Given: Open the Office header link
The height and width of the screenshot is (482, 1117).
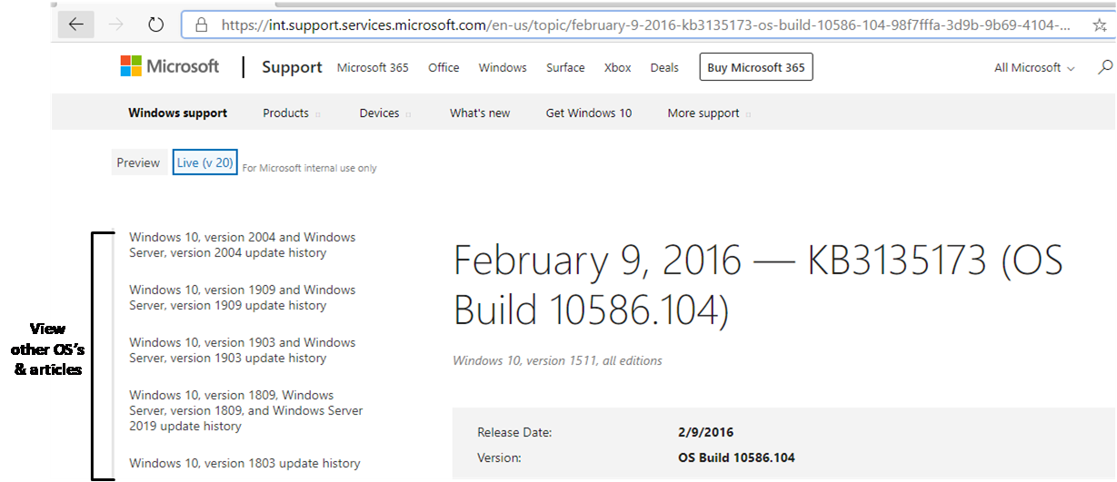Looking at the screenshot, I should pos(444,67).
